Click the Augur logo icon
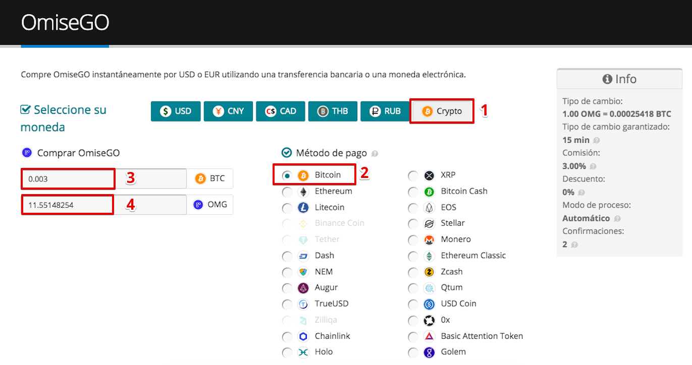 click(303, 288)
